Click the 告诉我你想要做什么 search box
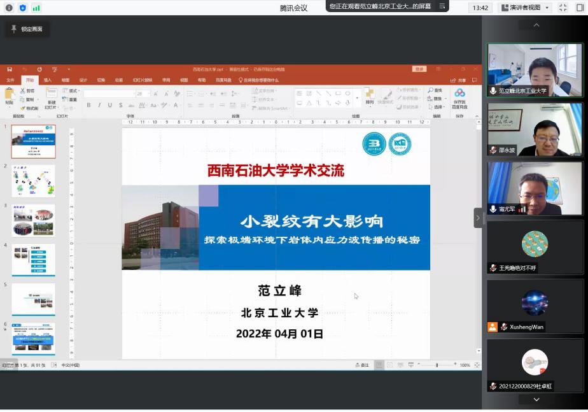 259,80
